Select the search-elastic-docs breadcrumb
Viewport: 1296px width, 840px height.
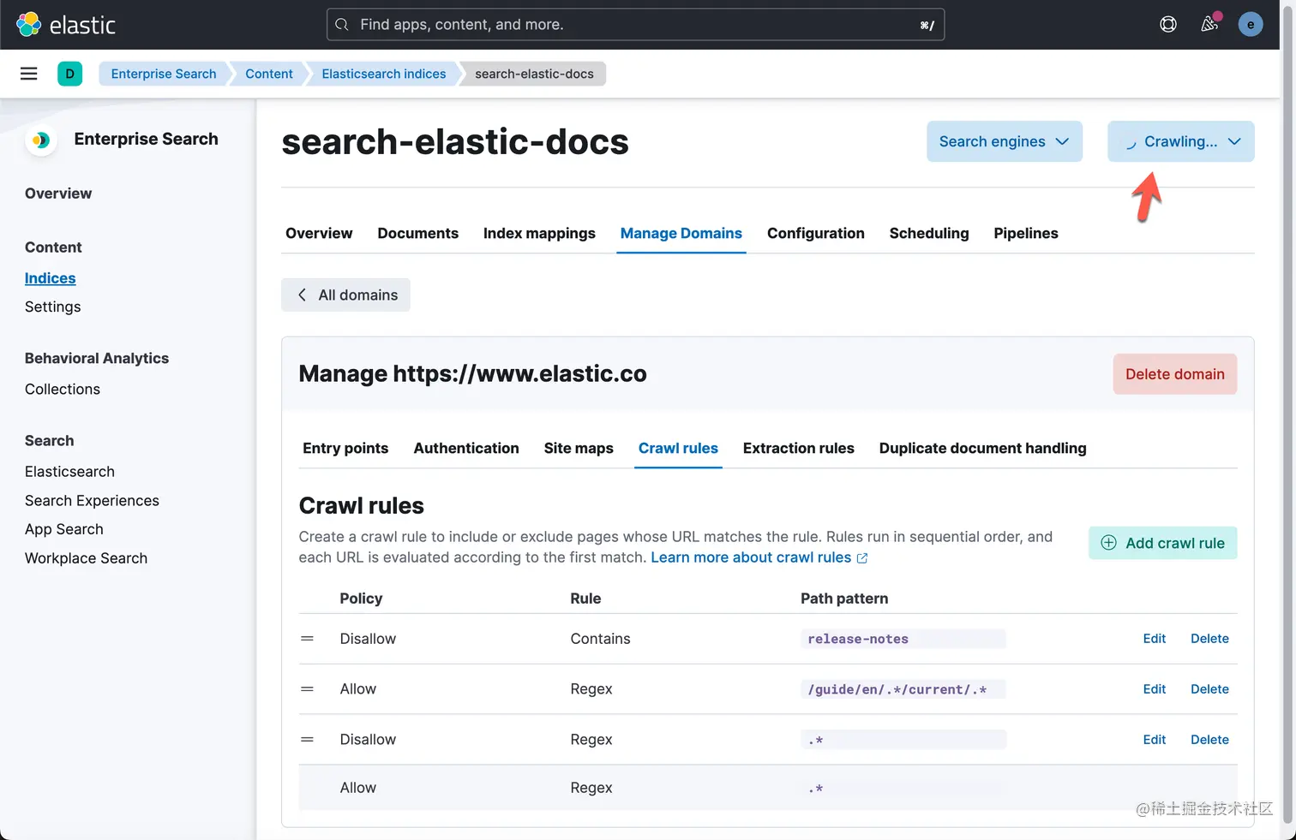pyautogui.click(x=534, y=74)
